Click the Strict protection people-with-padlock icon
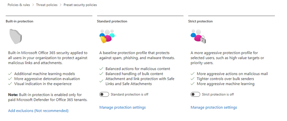Viewport: 287px width, 121px height. point(199,36)
